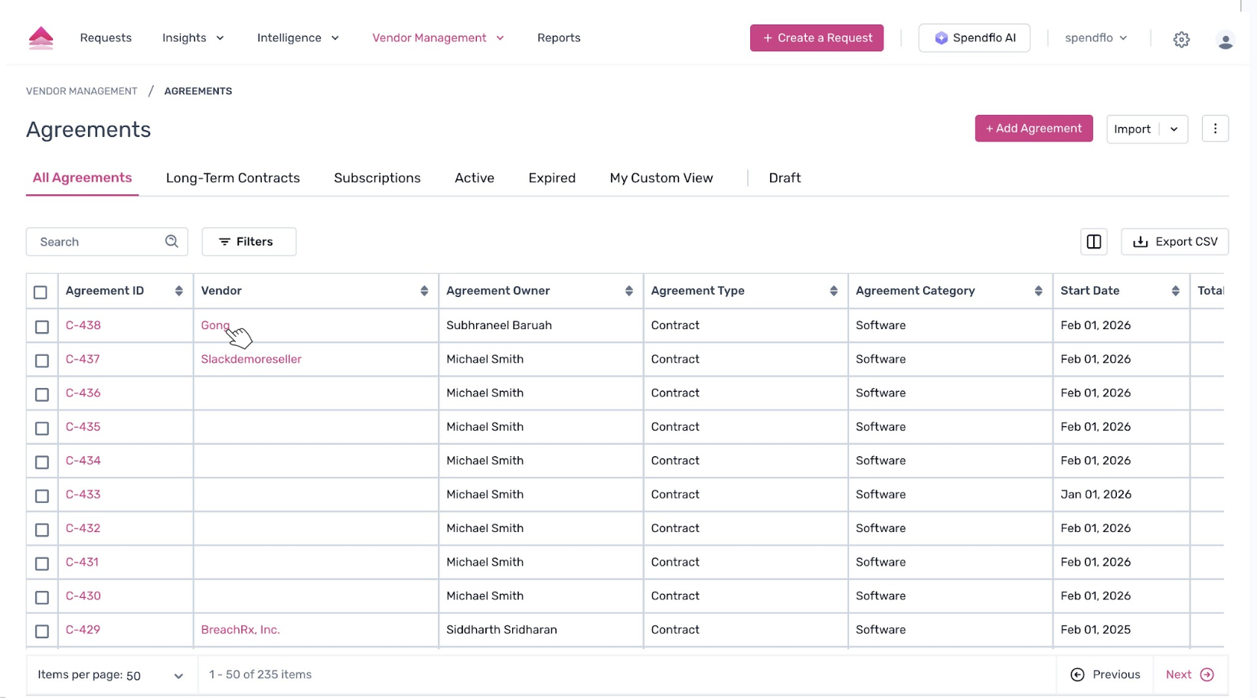Sort by Agreement ID column arrows

pos(178,291)
